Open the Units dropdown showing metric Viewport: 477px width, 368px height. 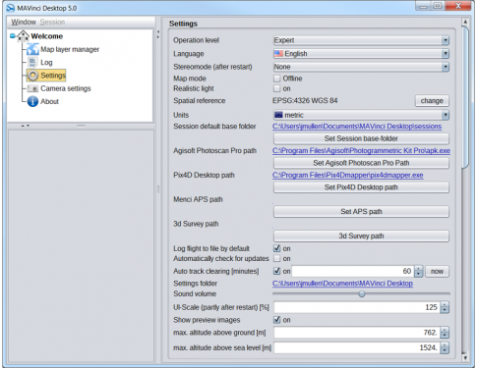(x=361, y=115)
